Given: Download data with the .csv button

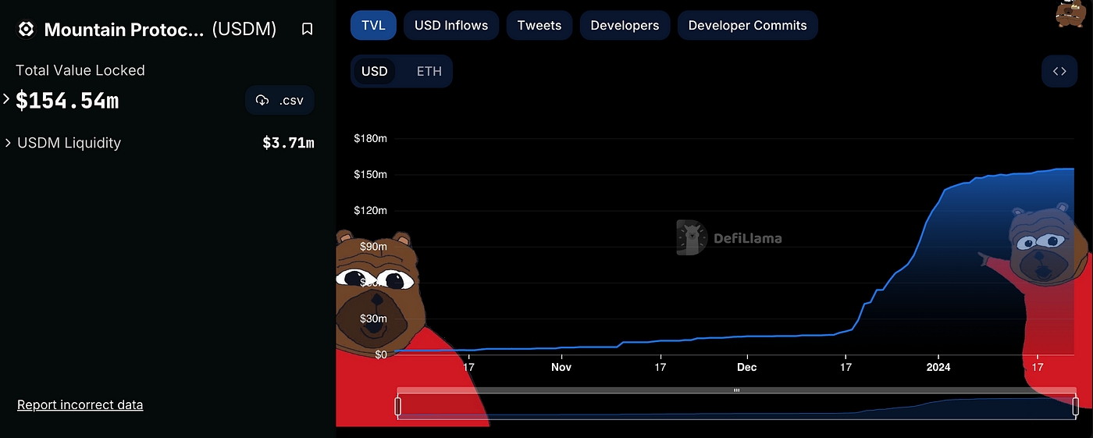Looking at the screenshot, I should (280, 101).
